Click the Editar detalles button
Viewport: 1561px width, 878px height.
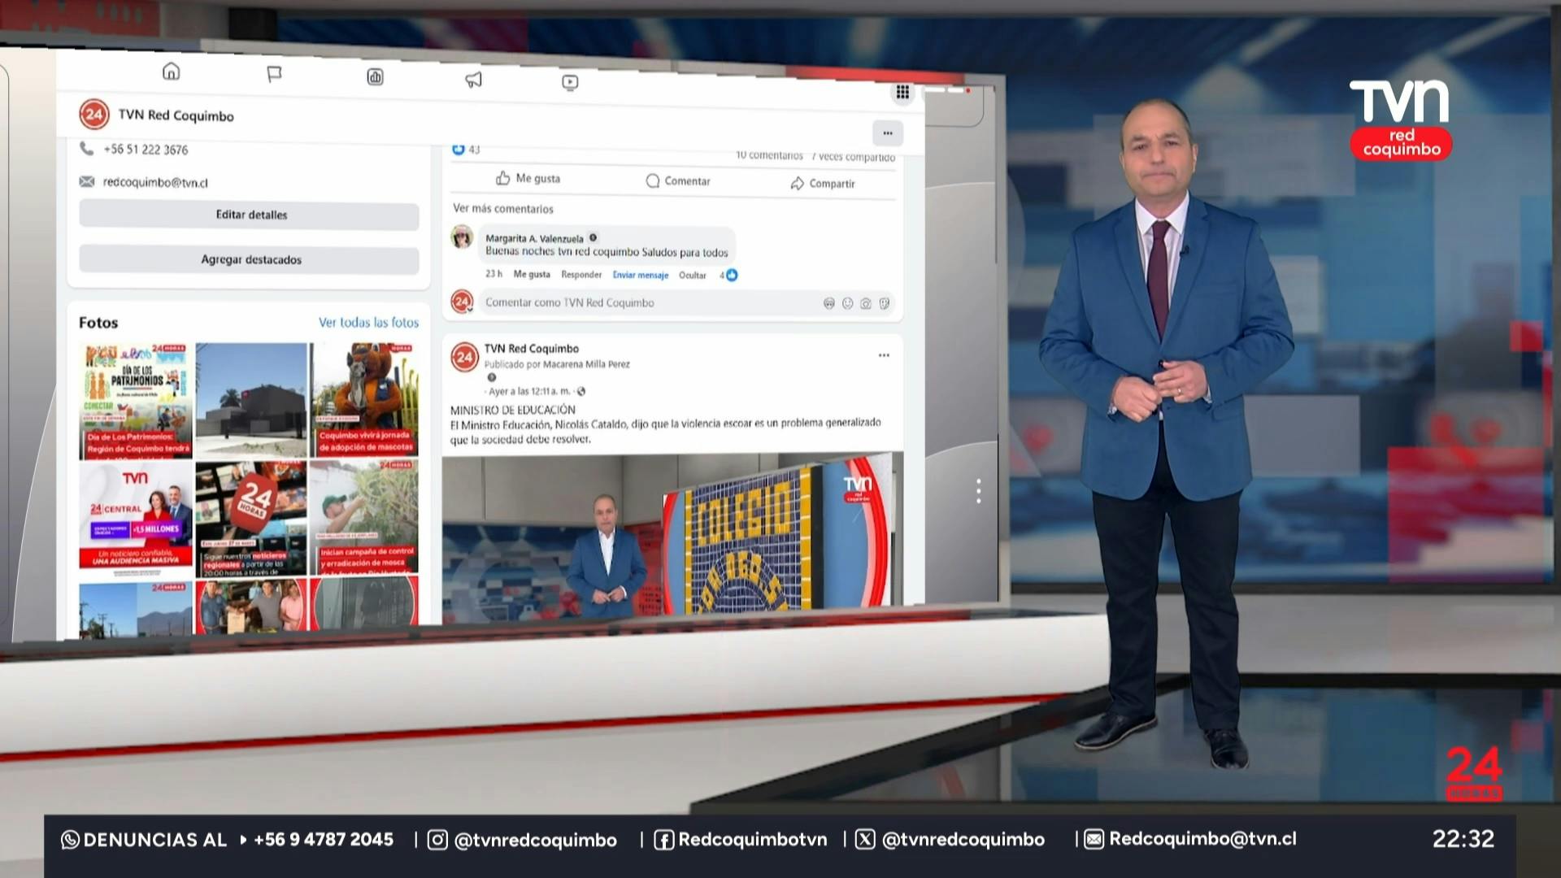(x=250, y=215)
